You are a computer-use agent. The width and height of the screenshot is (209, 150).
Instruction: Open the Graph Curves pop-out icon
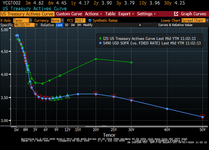pos(176,14)
